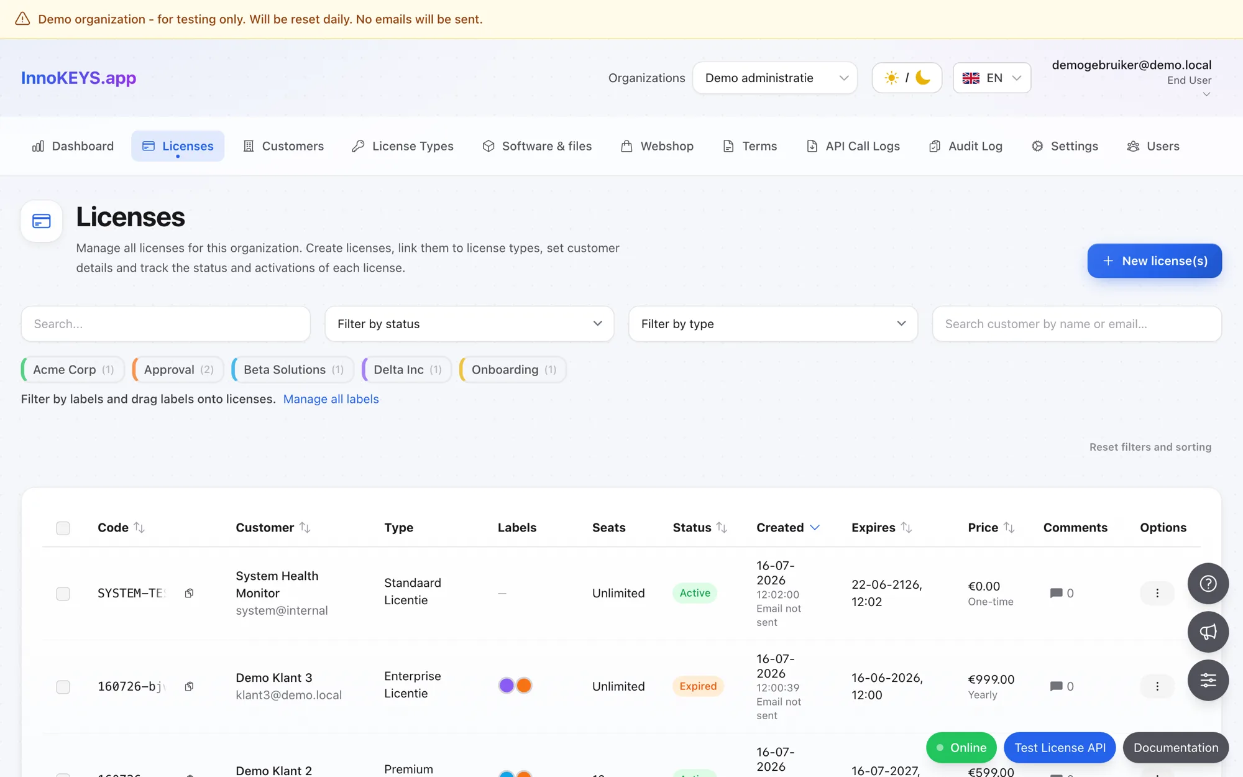Open options menu for Demo Klant 3 row
The width and height of the screenshot is (1243, 777).
point(1157,686)
